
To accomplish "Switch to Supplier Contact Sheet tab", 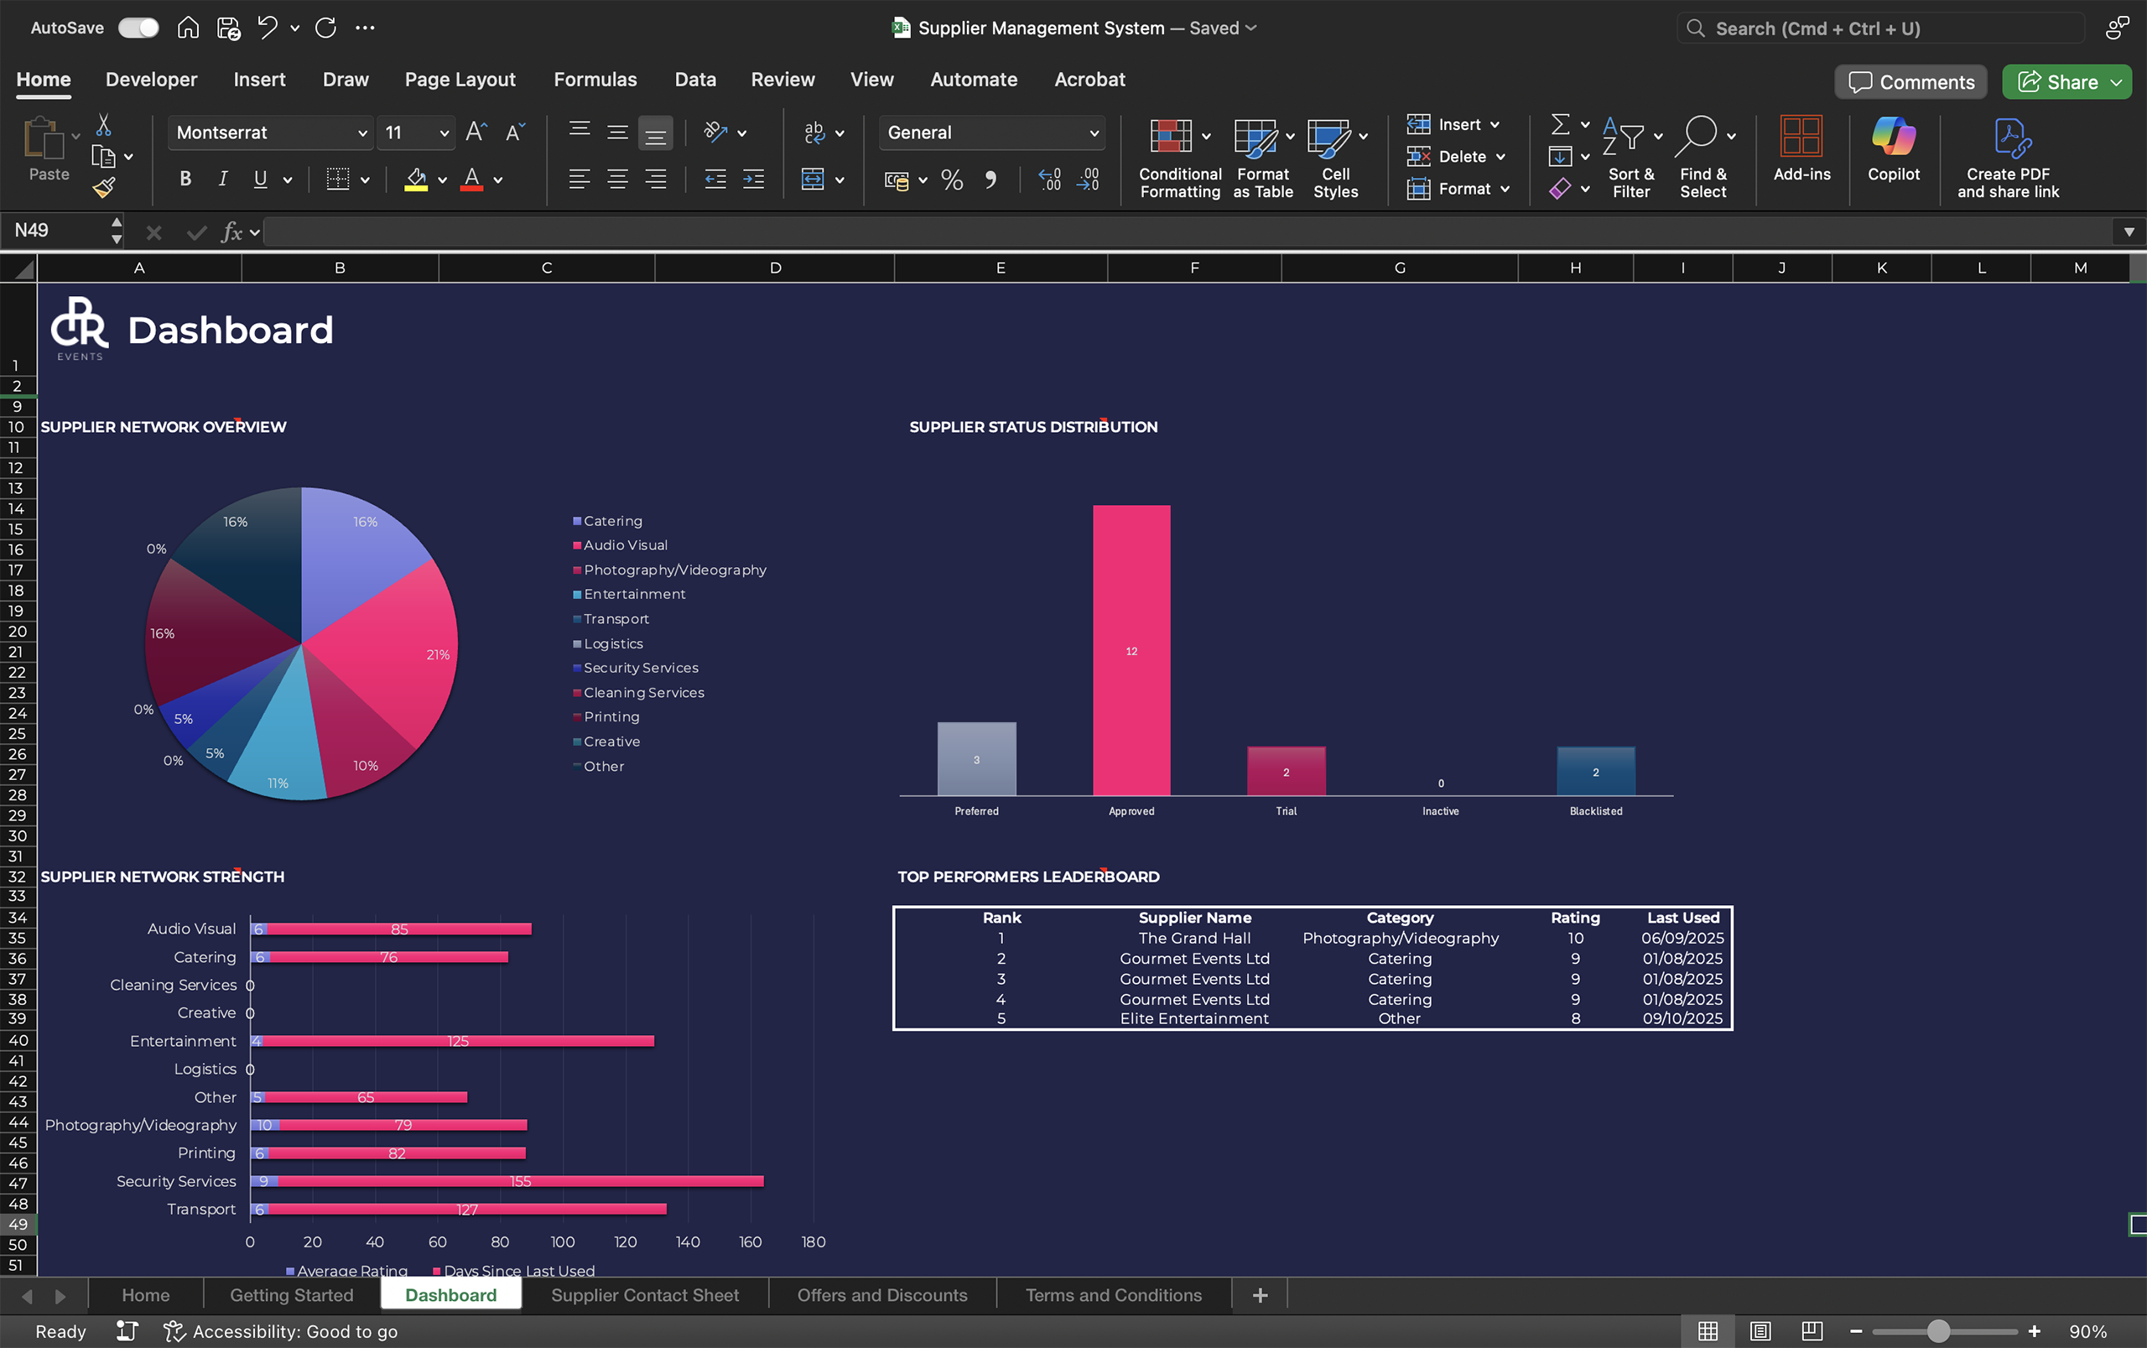I will coord(644,1294).
